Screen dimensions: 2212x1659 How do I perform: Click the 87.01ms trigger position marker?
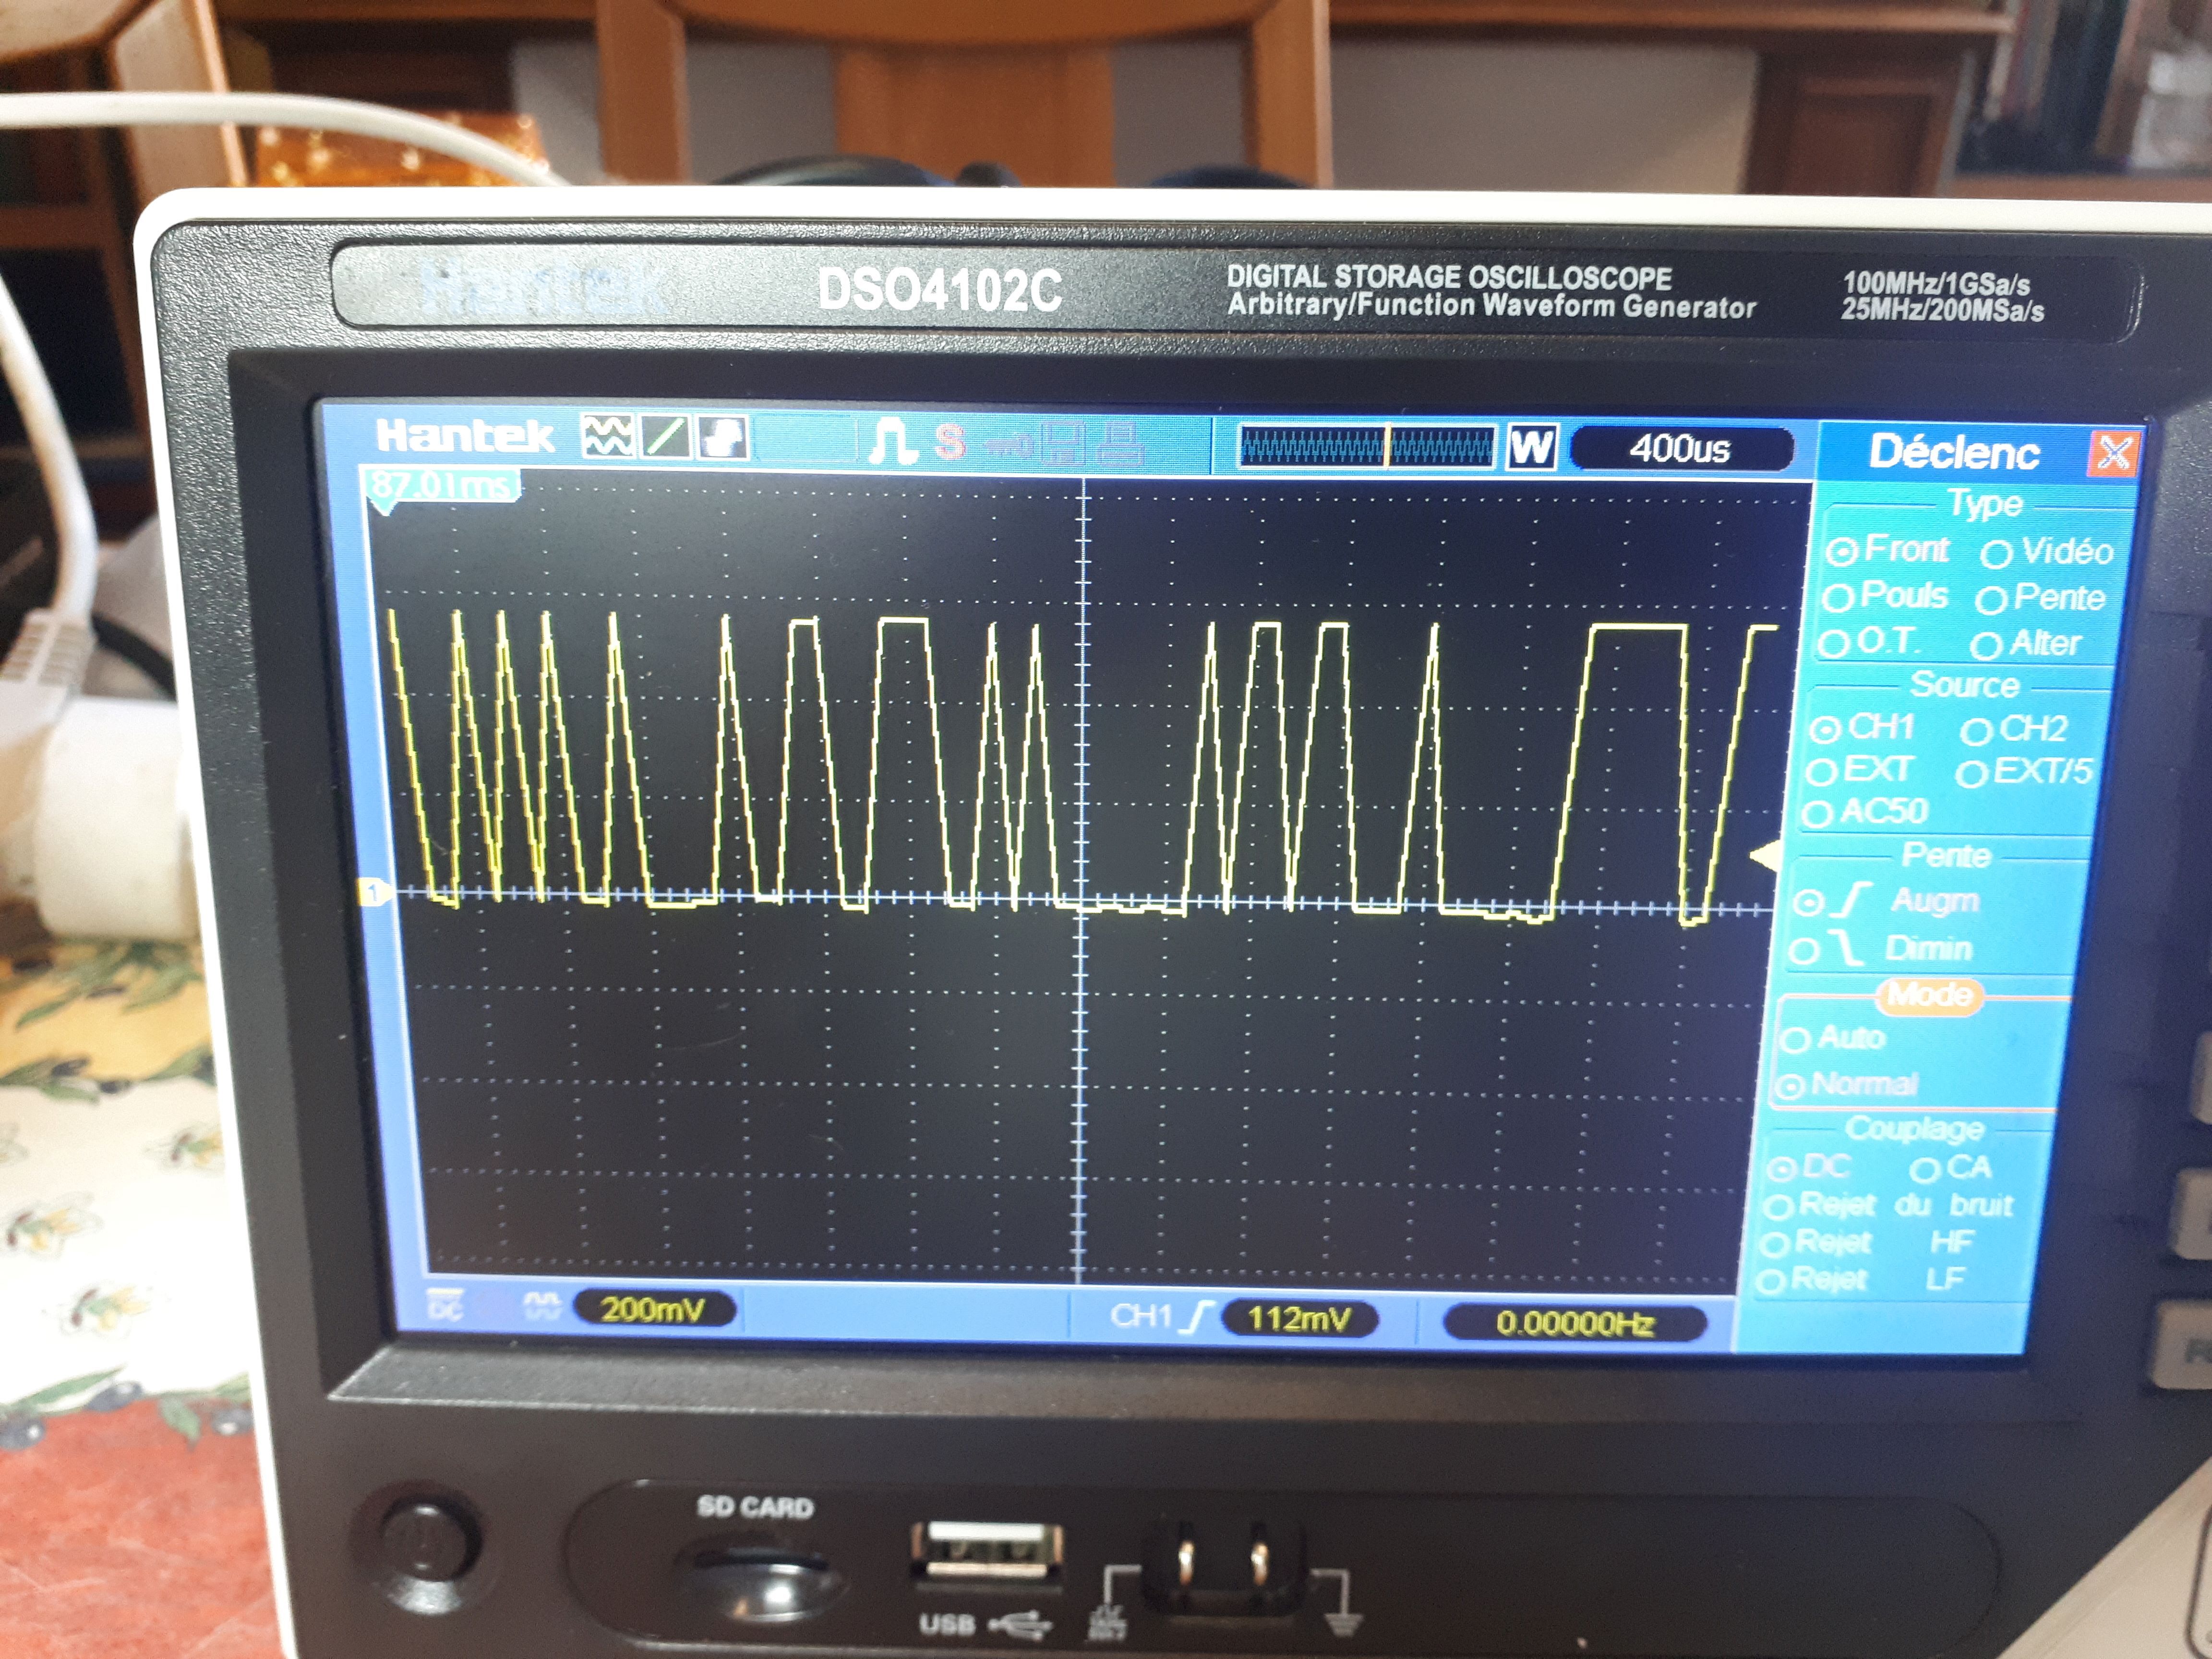pos(441,486)
